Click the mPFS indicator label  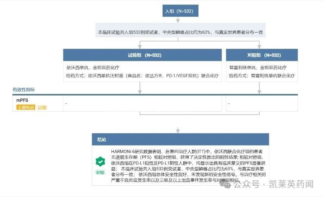(x=22, y=100)
